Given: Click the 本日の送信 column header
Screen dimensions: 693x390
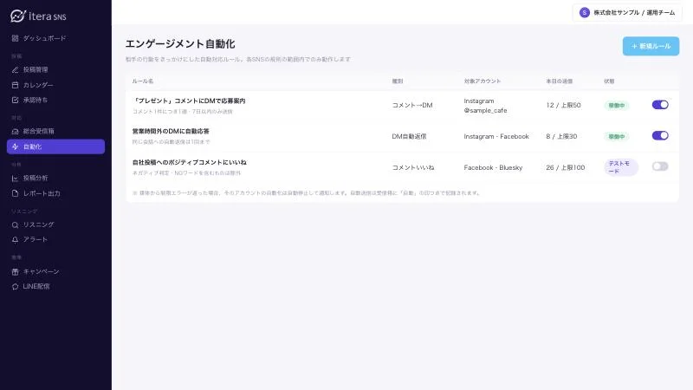Looking at the screenshot, I should (559, 81).
